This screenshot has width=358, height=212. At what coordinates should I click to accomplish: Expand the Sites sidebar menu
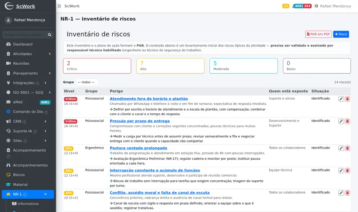(28, 141)
